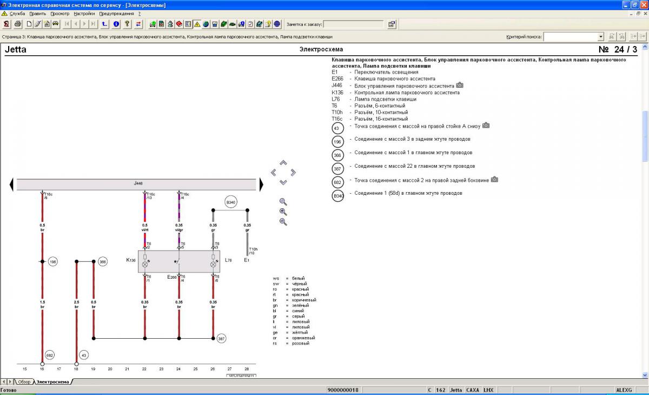649x395 pixels.
Task: Expand the Критерий поиска dropdown
Action: (600, 37)
